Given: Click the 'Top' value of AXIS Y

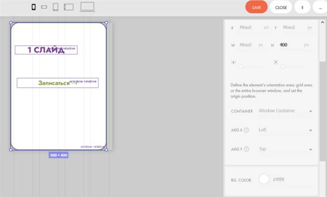Looking at the screenshot, I should tap(262, 149).
